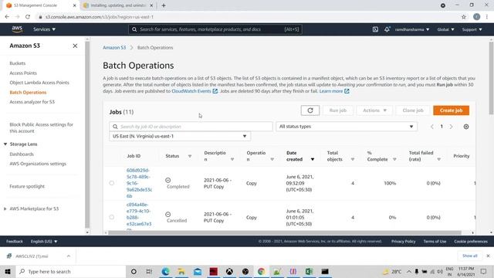The width and height of the screenshot is (494, 278).
Task: Click the browser back arrow
Action: tap(7, 17)
